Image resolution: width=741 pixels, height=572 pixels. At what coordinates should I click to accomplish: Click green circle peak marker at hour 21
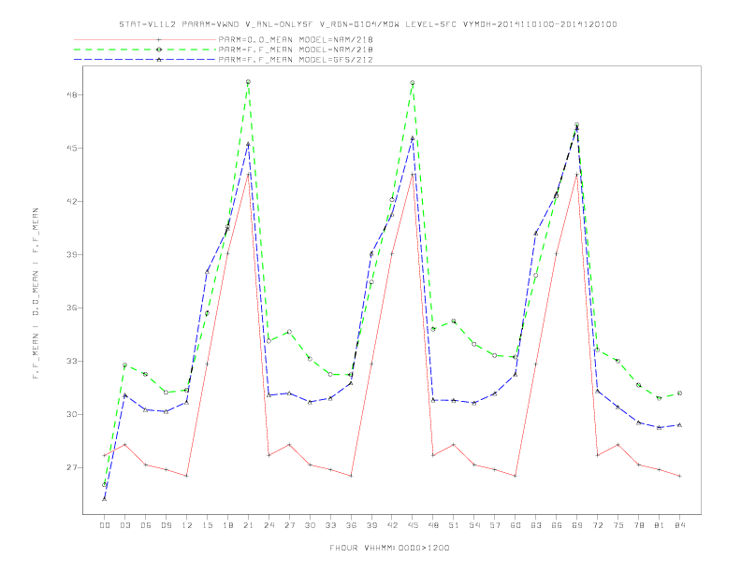coord(248,82)
